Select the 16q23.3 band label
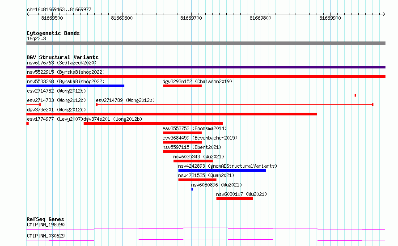 tap(36, 38)
